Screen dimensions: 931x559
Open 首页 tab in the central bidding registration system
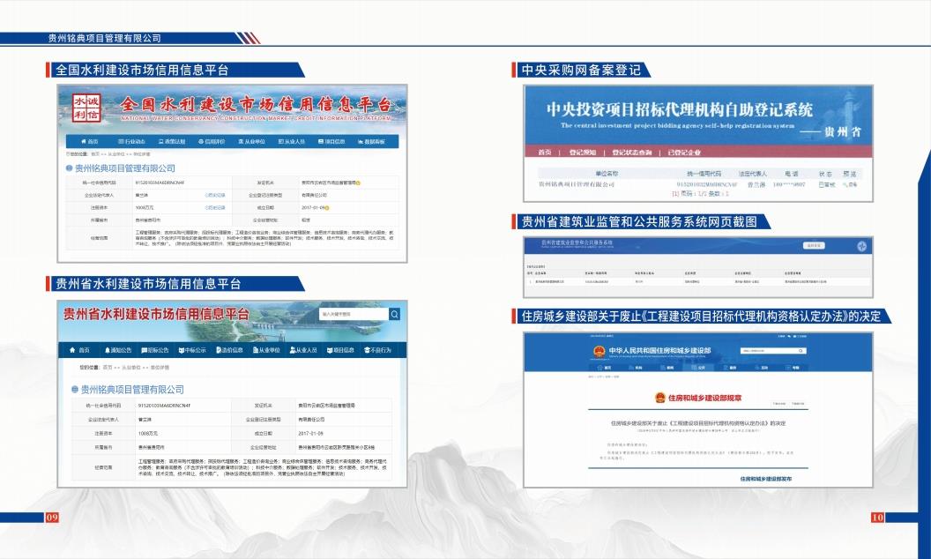pos(545,152)
